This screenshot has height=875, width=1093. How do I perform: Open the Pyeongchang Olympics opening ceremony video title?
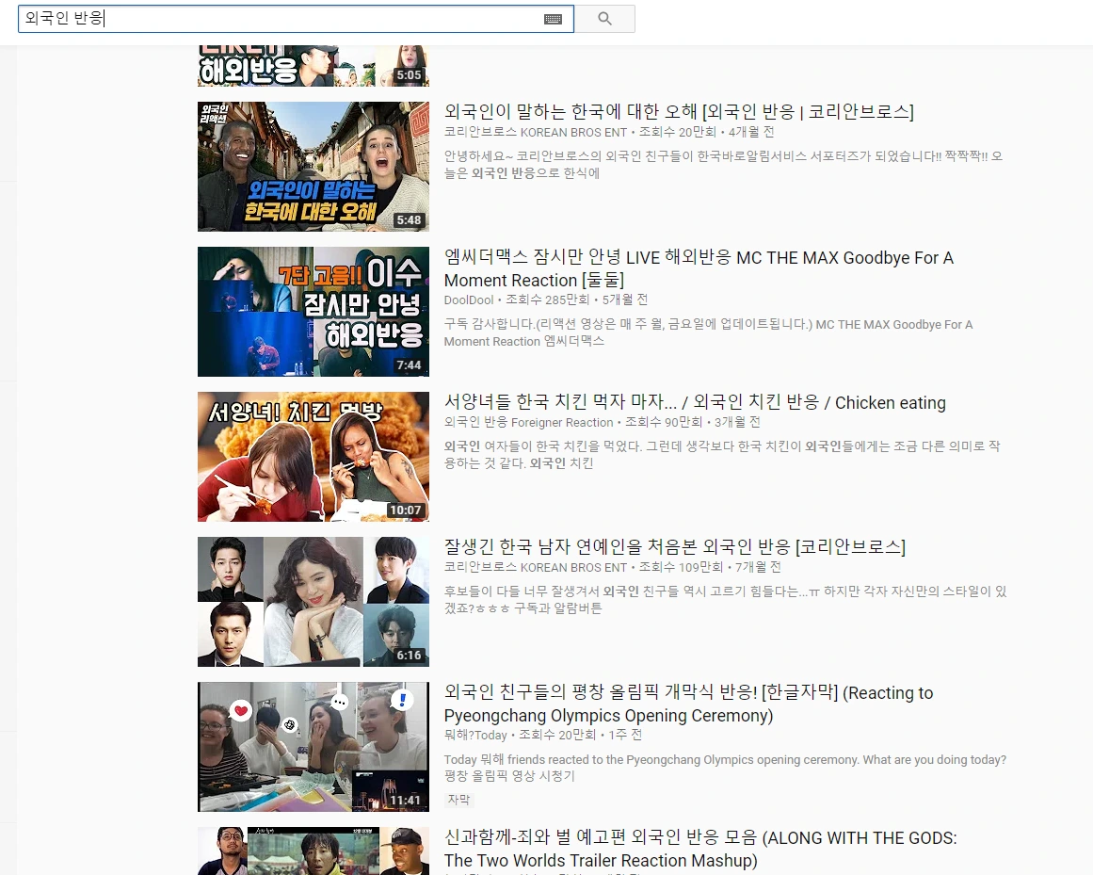pos(687,704)
